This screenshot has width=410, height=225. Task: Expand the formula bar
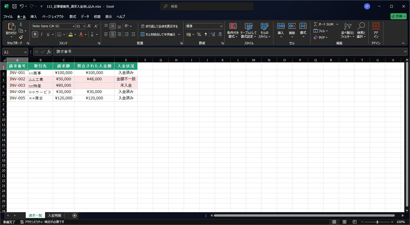pyautogui.click(x=405, y=52)
